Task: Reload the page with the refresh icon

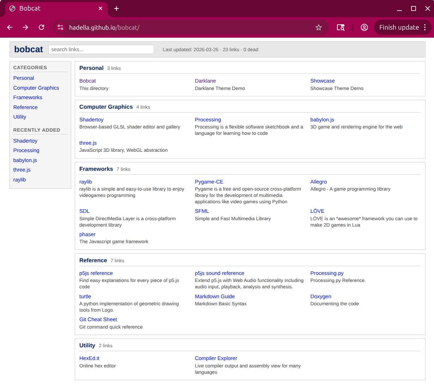Action: [41, 27]
